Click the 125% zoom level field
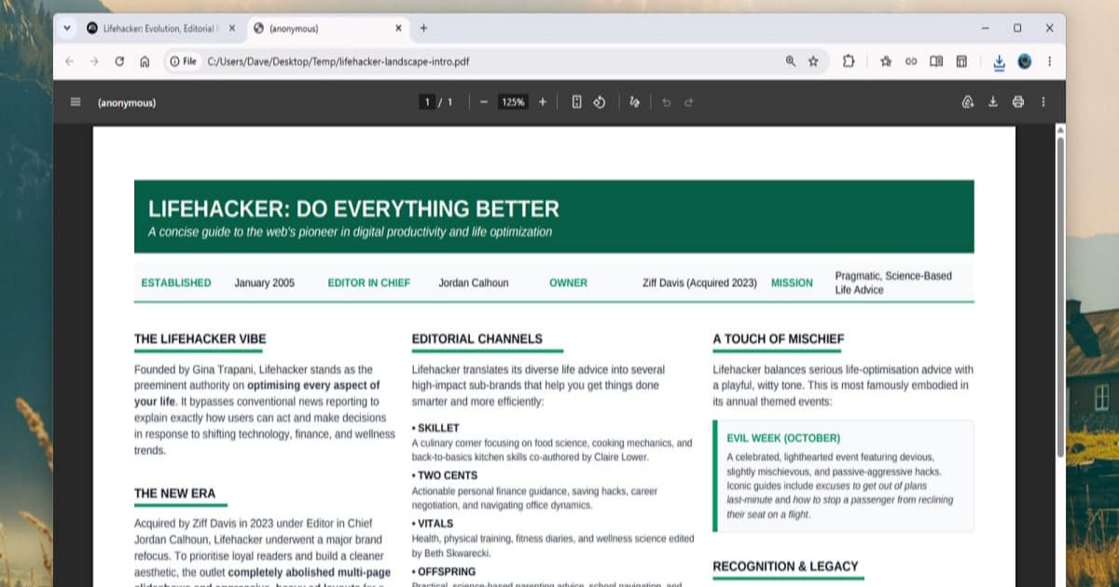This screenshot has height=587, width=1119. (x=513, y=102)
